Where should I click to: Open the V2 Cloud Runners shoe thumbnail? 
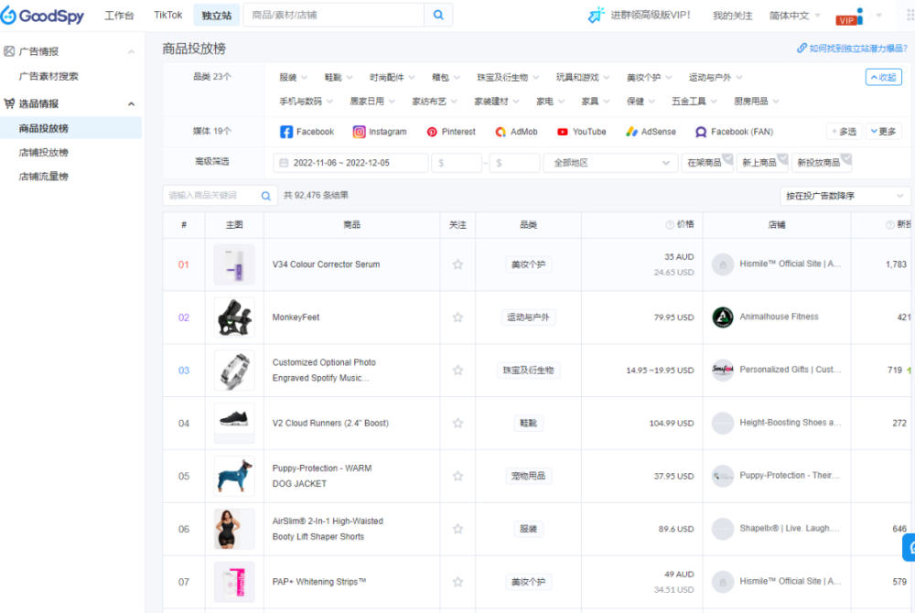coord(234,424)
